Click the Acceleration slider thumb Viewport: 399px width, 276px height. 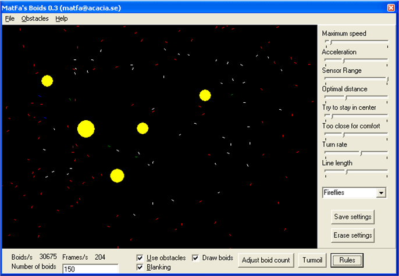tap(344, 60)
